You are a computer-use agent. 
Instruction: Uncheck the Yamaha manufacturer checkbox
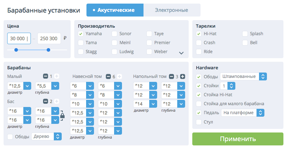(x=81, y=34)
